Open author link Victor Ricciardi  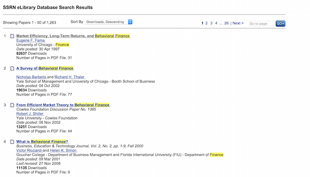(x=29, y=150)
